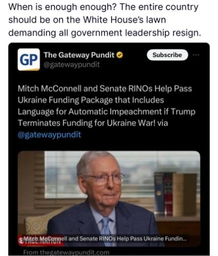Open the three-dot more options menu
This screenshot has width=218, height=256.
pos(196,55)
